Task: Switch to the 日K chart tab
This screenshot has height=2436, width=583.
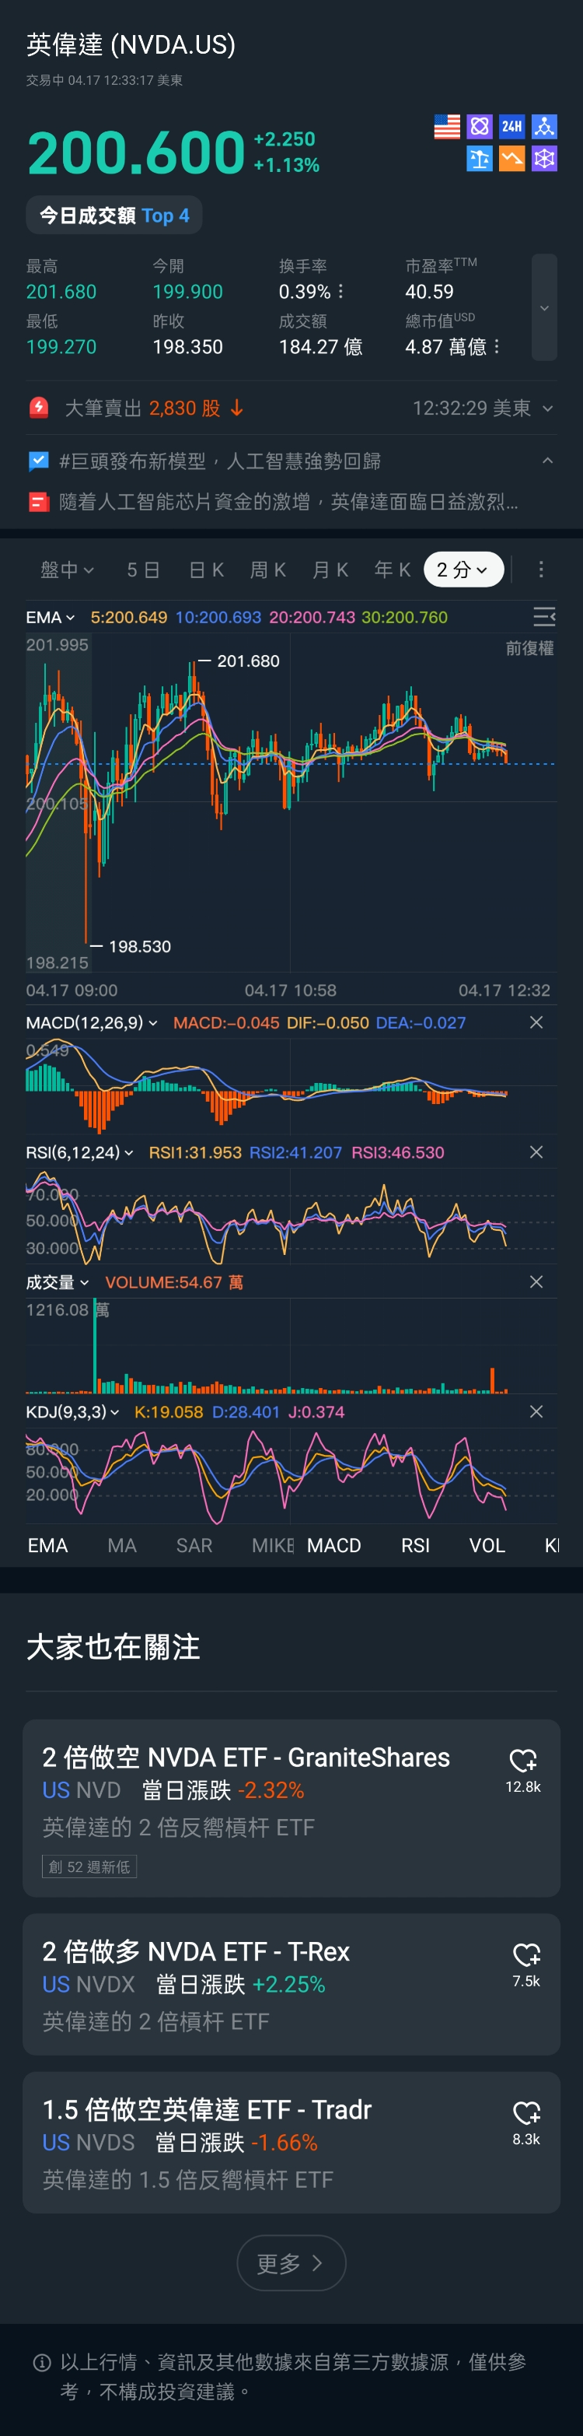Action: [x=206, y=570]
